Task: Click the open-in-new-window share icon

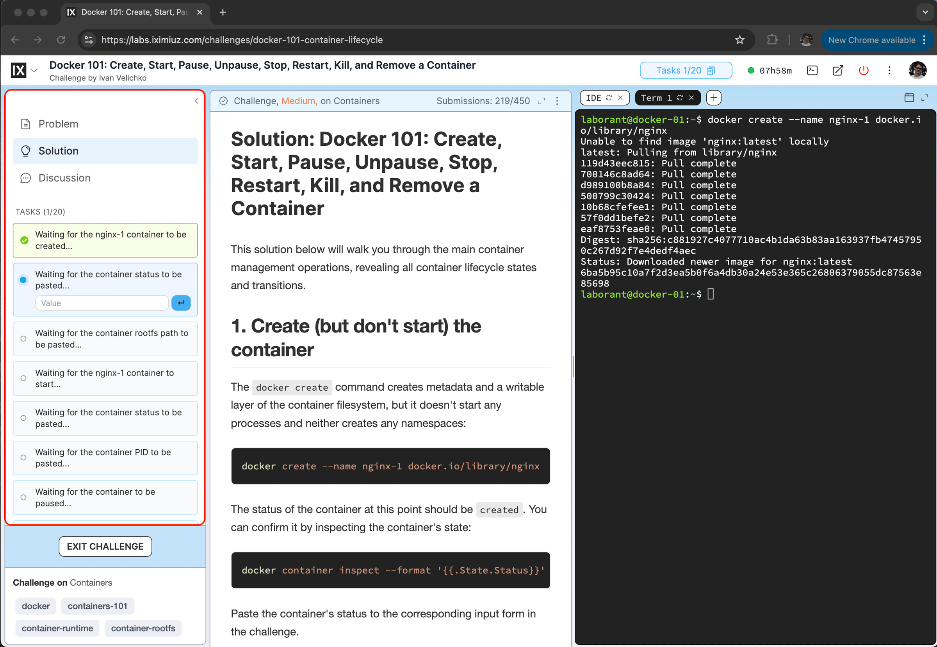Action: click(x=838, y=71)
